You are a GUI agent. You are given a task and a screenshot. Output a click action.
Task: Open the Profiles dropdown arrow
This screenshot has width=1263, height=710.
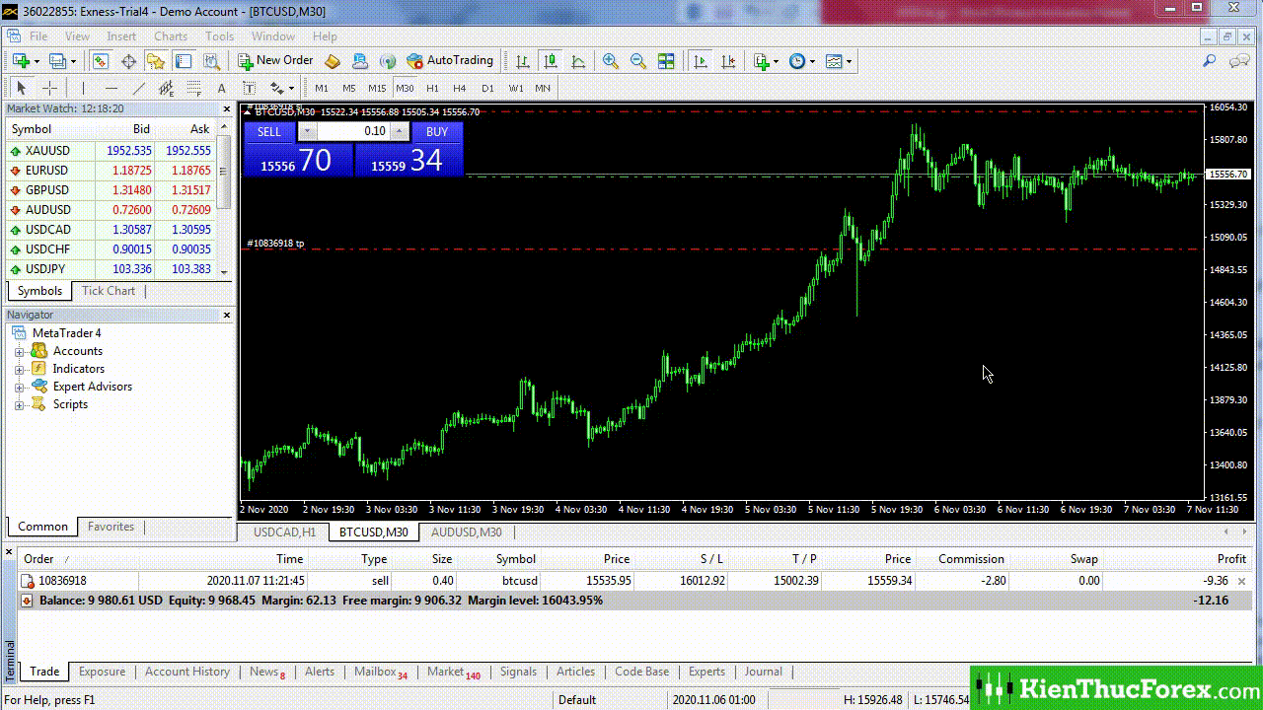pyautogui.click(x=74, y=61)
